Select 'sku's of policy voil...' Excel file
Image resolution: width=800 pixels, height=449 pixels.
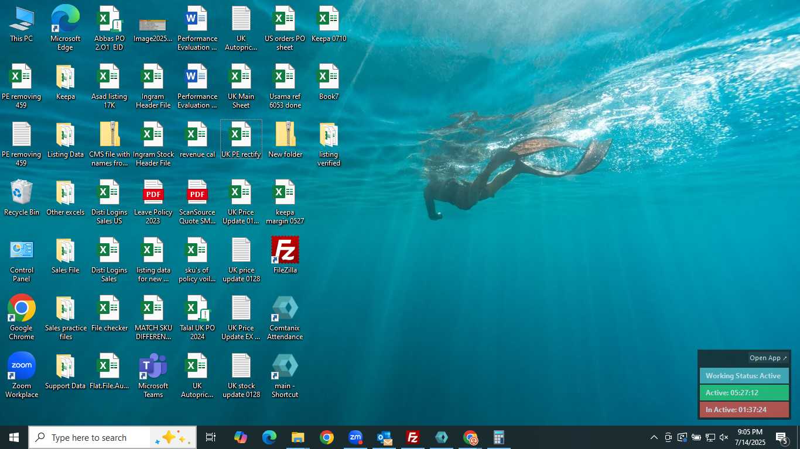[x=197, y=260]
